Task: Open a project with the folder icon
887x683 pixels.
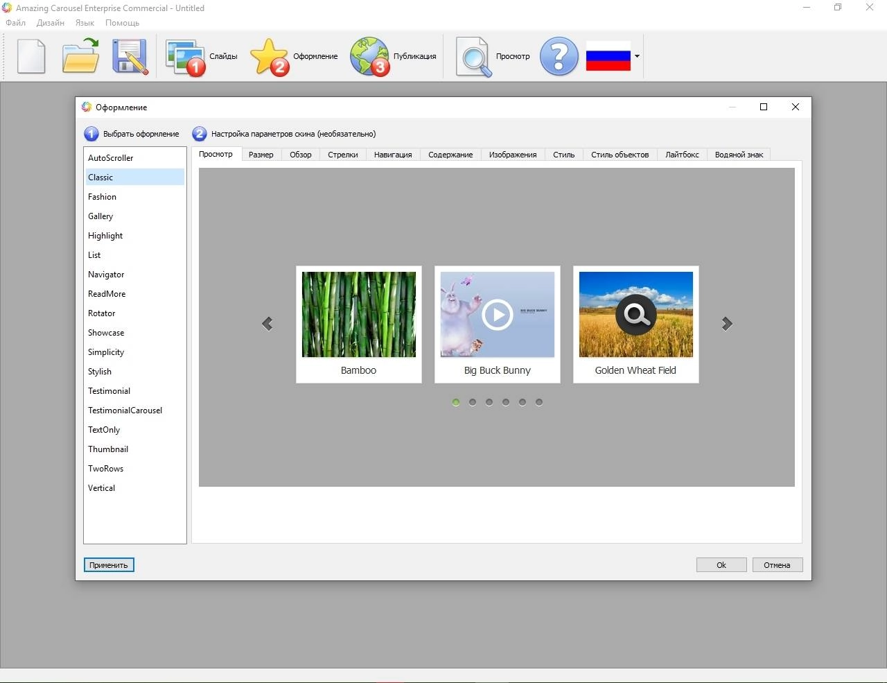Action: coord(80,56)
